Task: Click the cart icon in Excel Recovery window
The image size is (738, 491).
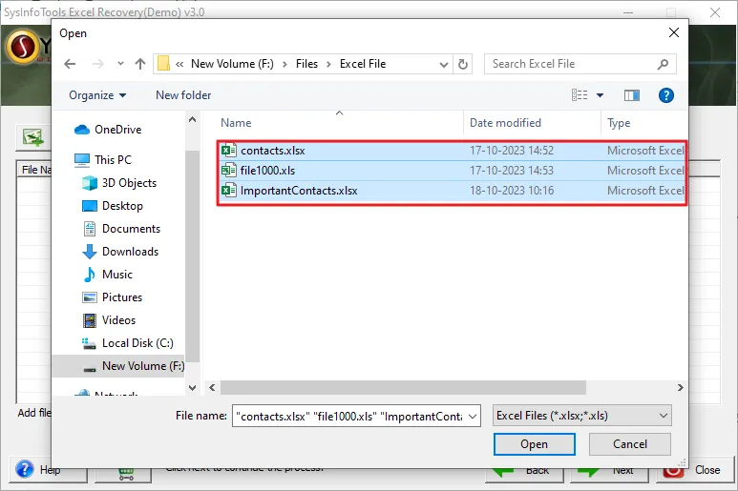Action: 126,474
